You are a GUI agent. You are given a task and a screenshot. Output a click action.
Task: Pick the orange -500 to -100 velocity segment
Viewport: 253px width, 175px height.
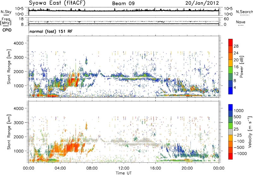point(231,144)
